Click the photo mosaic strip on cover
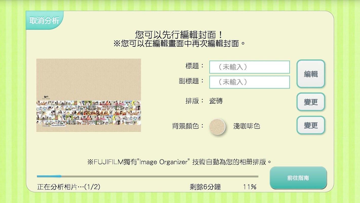This screenshot has width=360, height=203. pyautogui.click(x=89, y=112)
